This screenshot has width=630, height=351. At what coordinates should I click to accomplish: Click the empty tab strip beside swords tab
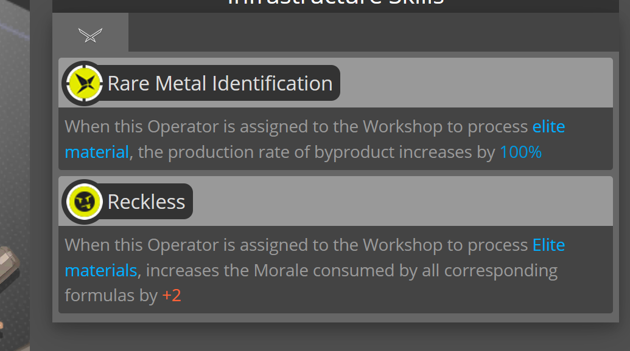(x=374, y=32)
